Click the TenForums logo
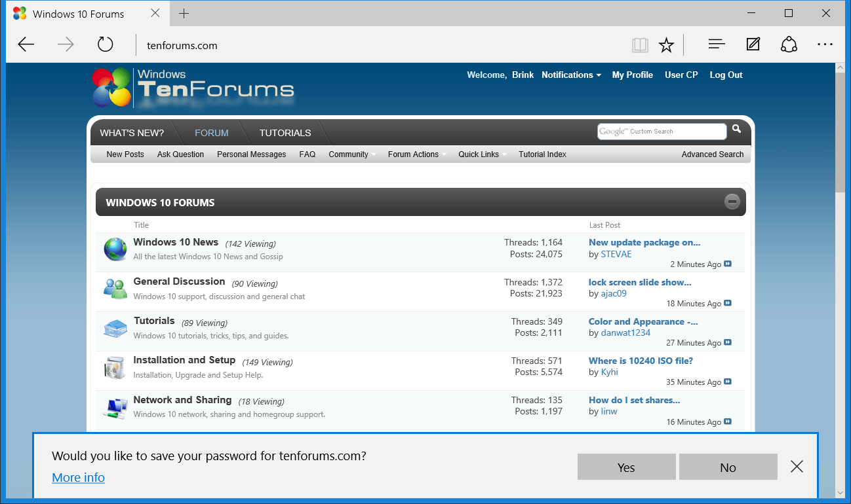 pos(191,86)
